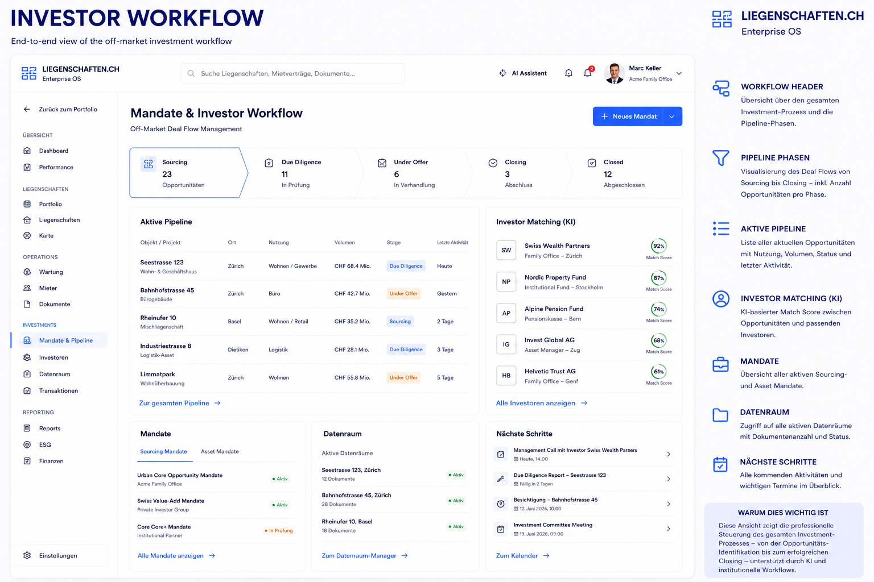Viewport: 874px width, 582px height.
Task: Open Wartung maintenance section
Action: pos(51,272)
